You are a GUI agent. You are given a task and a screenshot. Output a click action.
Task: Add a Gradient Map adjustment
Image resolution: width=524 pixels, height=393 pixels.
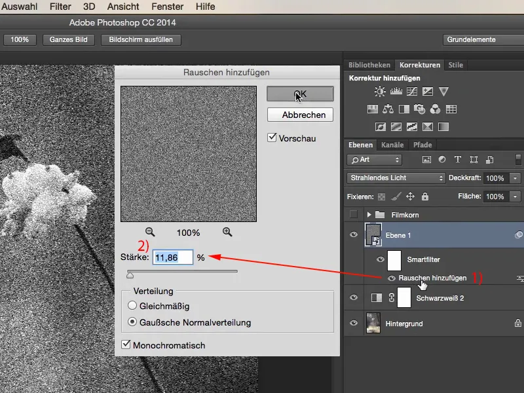[x=443, y=126]
